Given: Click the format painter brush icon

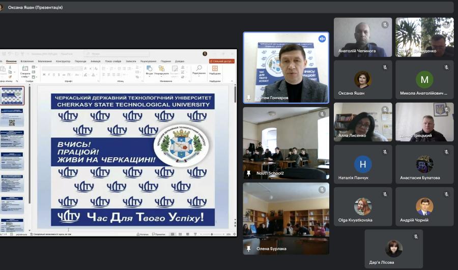Looking at the screenshot, I should click(10, 77).
